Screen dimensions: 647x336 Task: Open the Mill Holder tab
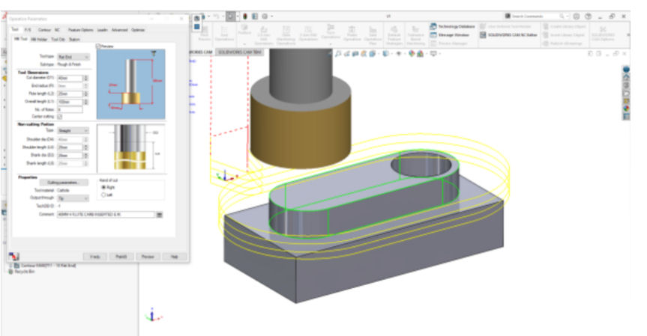(x=38, y=38)
